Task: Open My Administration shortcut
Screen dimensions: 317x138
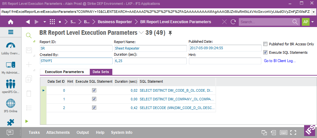Action: pos(11,68)
